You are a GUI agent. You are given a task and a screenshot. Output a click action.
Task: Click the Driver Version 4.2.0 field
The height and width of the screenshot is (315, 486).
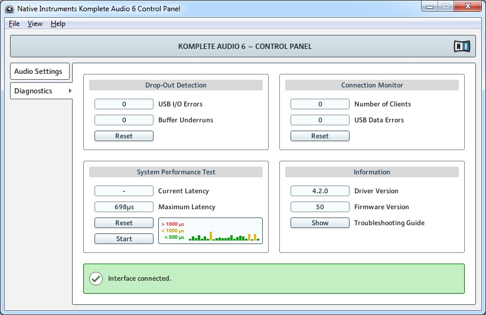click(x=320, y=191)
